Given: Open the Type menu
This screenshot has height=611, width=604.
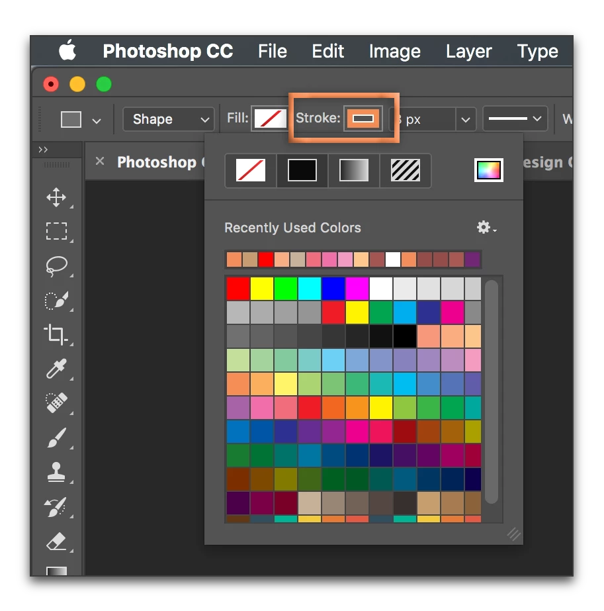Looking at the screenshot, I should coord(537,52).
